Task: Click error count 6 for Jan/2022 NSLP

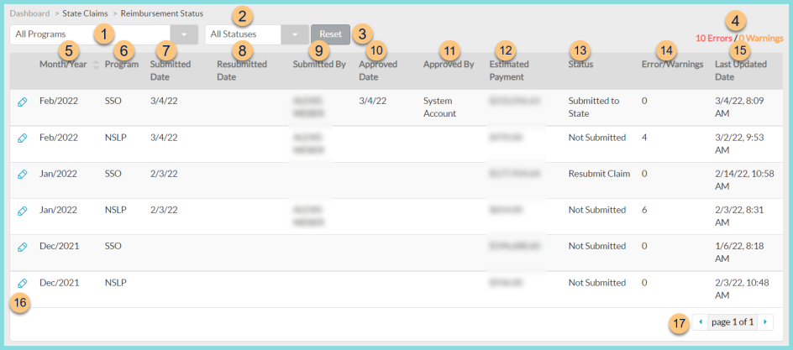Action: point(644,210)
